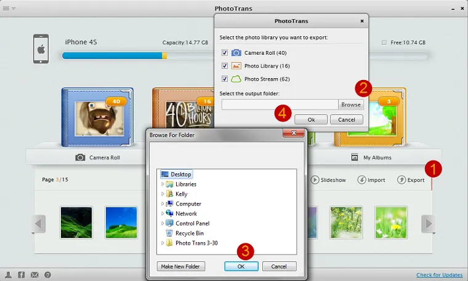Click the output folder path field

click(x=280, y=105)
